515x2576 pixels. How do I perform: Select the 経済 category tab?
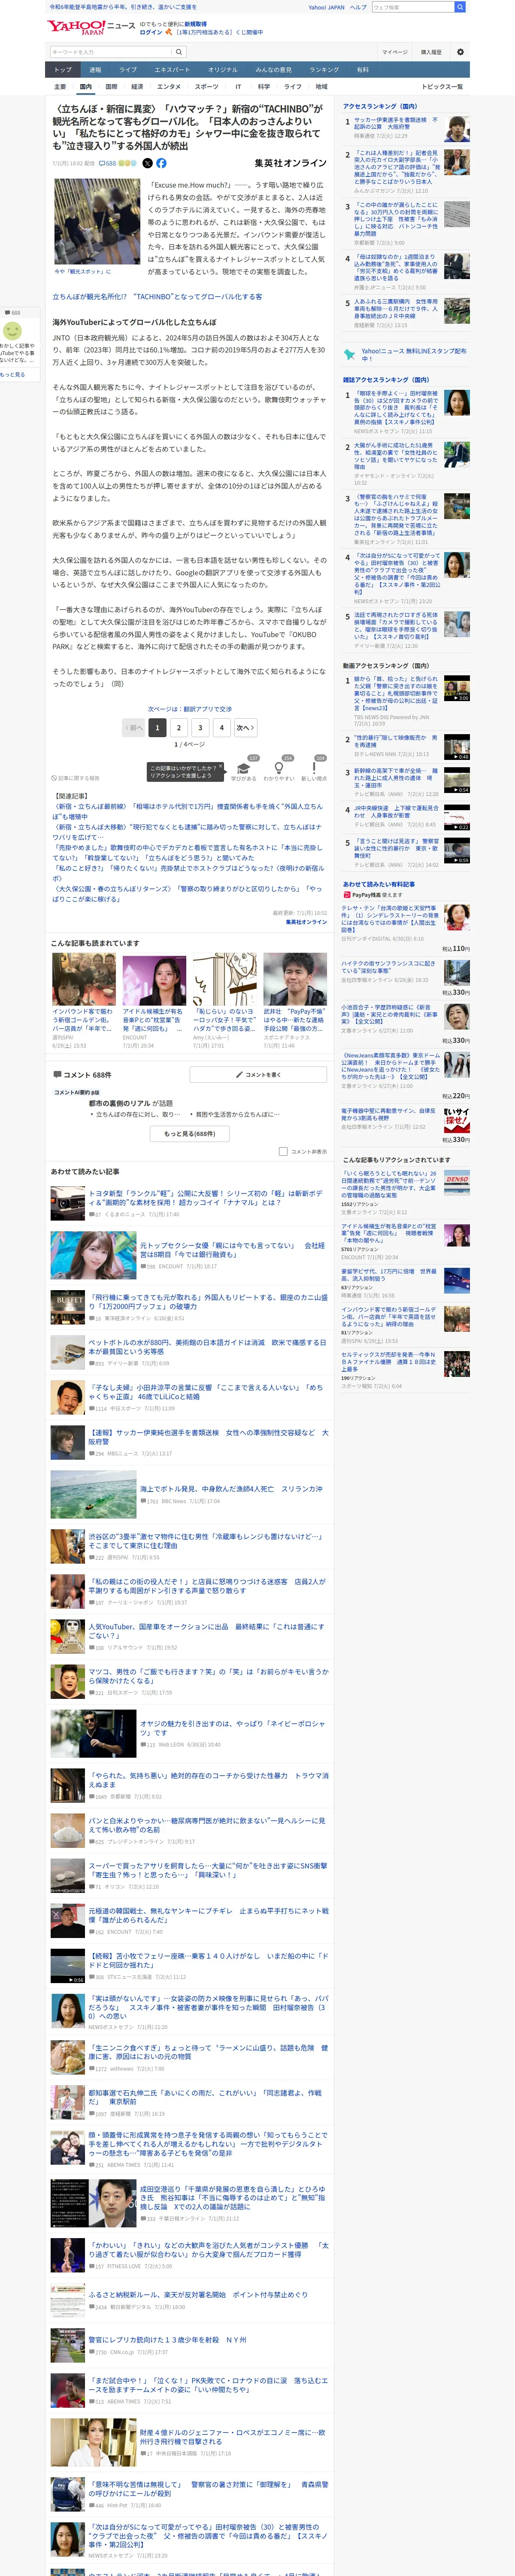click(x=137, y=87)
